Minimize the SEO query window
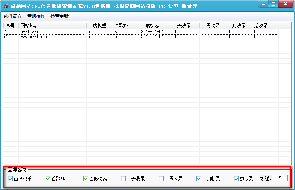Viewport: 295px width, 190px height. [x=264, y=4]
